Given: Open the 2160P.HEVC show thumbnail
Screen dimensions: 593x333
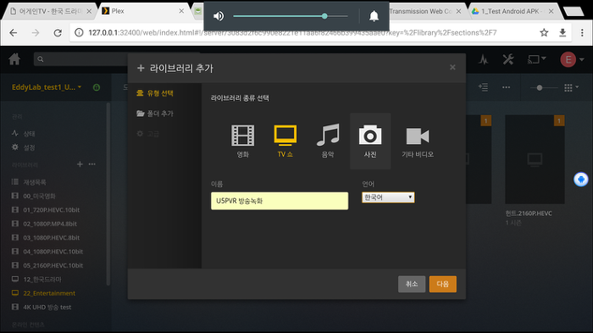Looking at the screenshot, I should [x=535, y=159].
